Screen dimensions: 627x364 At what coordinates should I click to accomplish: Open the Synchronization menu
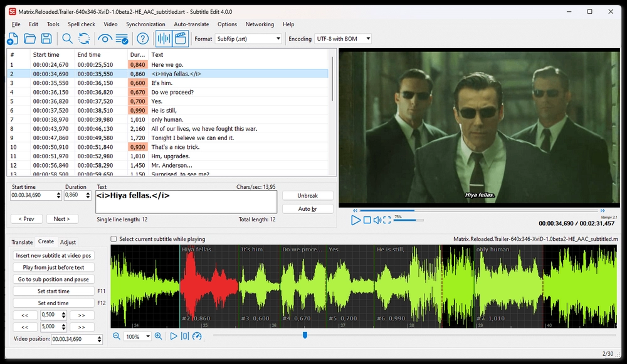point(145,24)
